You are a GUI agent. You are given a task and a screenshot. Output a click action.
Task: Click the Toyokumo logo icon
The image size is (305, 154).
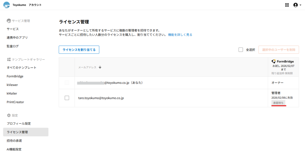point(7,5)
